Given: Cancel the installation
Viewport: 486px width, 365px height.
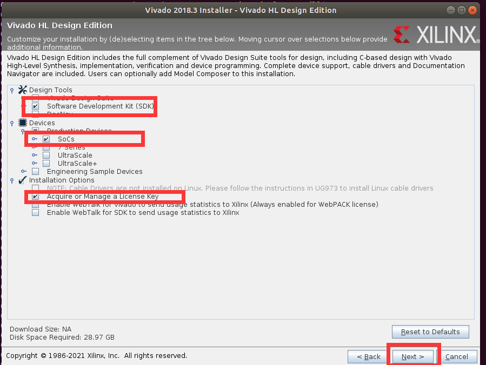Looking at the screenshot, I should (x=457, y=357).
